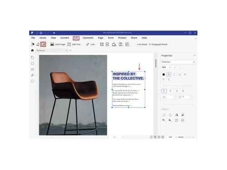Open the Help menu
The height and width of the screenshot is (170, 227).
(144, 38)
